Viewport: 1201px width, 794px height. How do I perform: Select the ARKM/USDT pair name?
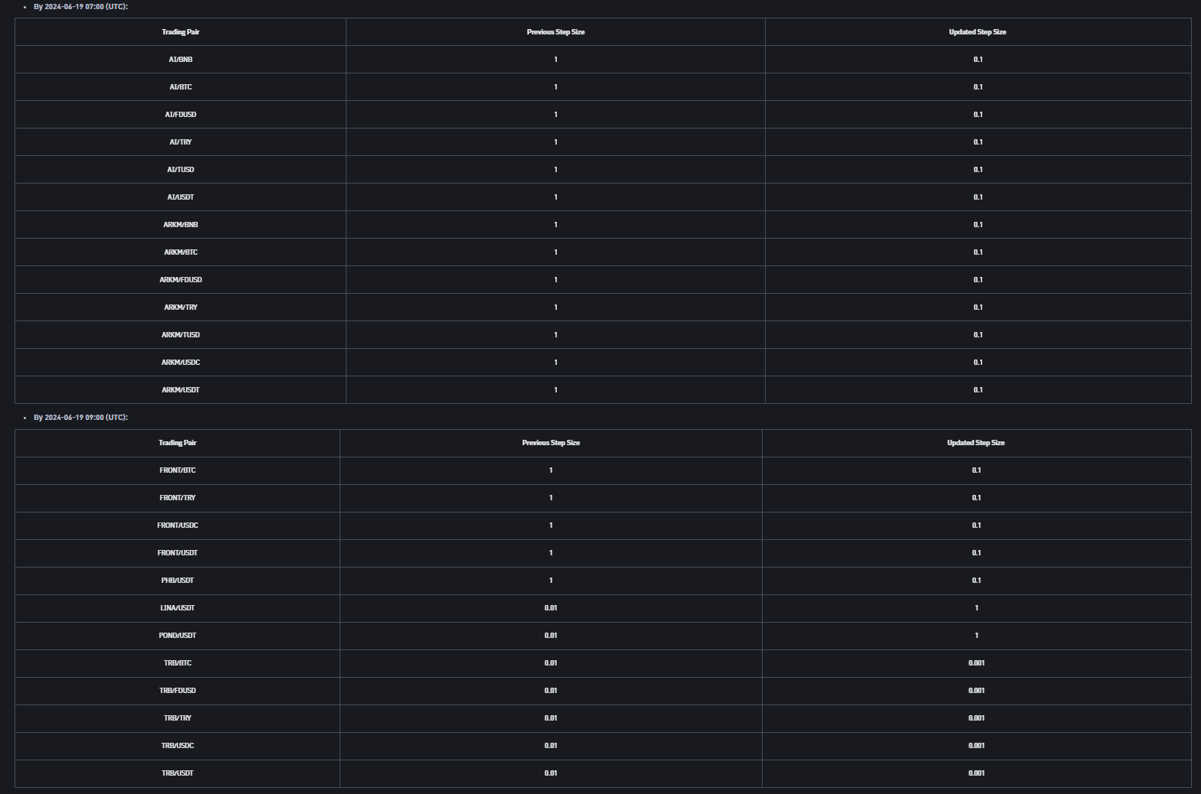181,390
